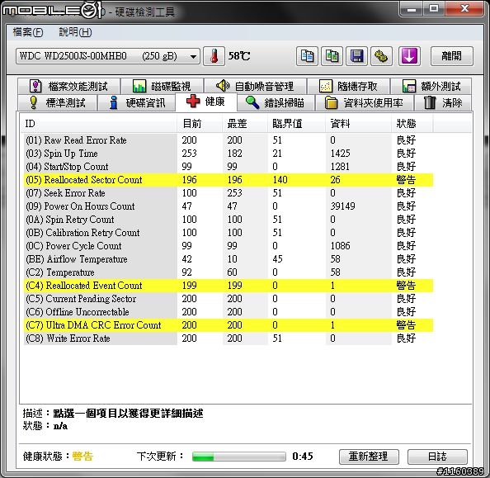Select the (03) Spin Up Time row
This screenshot has height=478, width=490.
pyautogui.click(x=229, y=154)
